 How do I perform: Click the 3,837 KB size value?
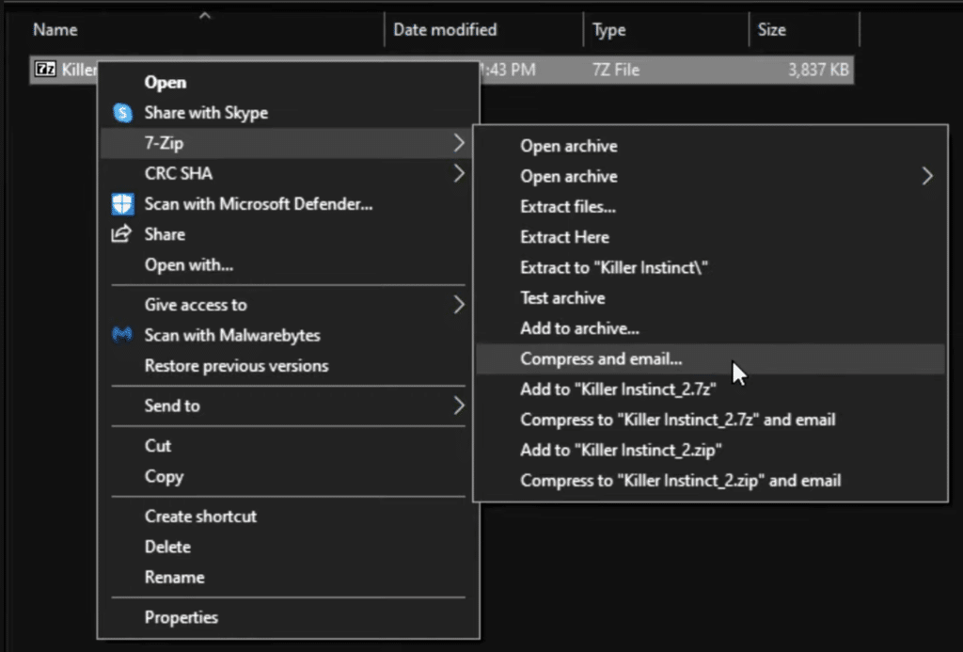click(x=819, y=70)
